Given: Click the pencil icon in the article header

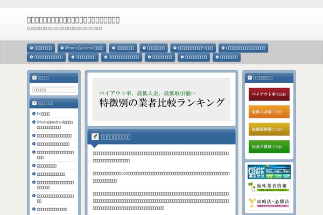Looking at the screenshot, I should pyautogui.click(x=95, y=137).
